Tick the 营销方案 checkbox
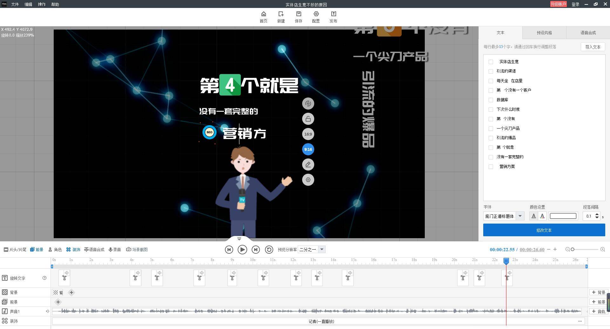 tap(491, 167)
